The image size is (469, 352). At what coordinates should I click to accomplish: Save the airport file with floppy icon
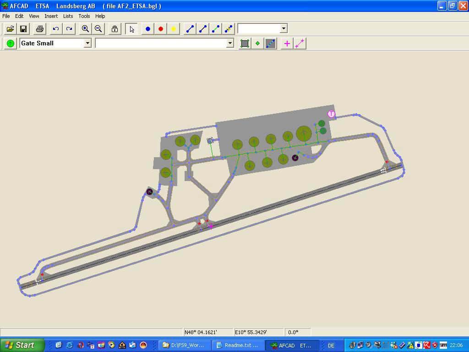coord(23,29)
